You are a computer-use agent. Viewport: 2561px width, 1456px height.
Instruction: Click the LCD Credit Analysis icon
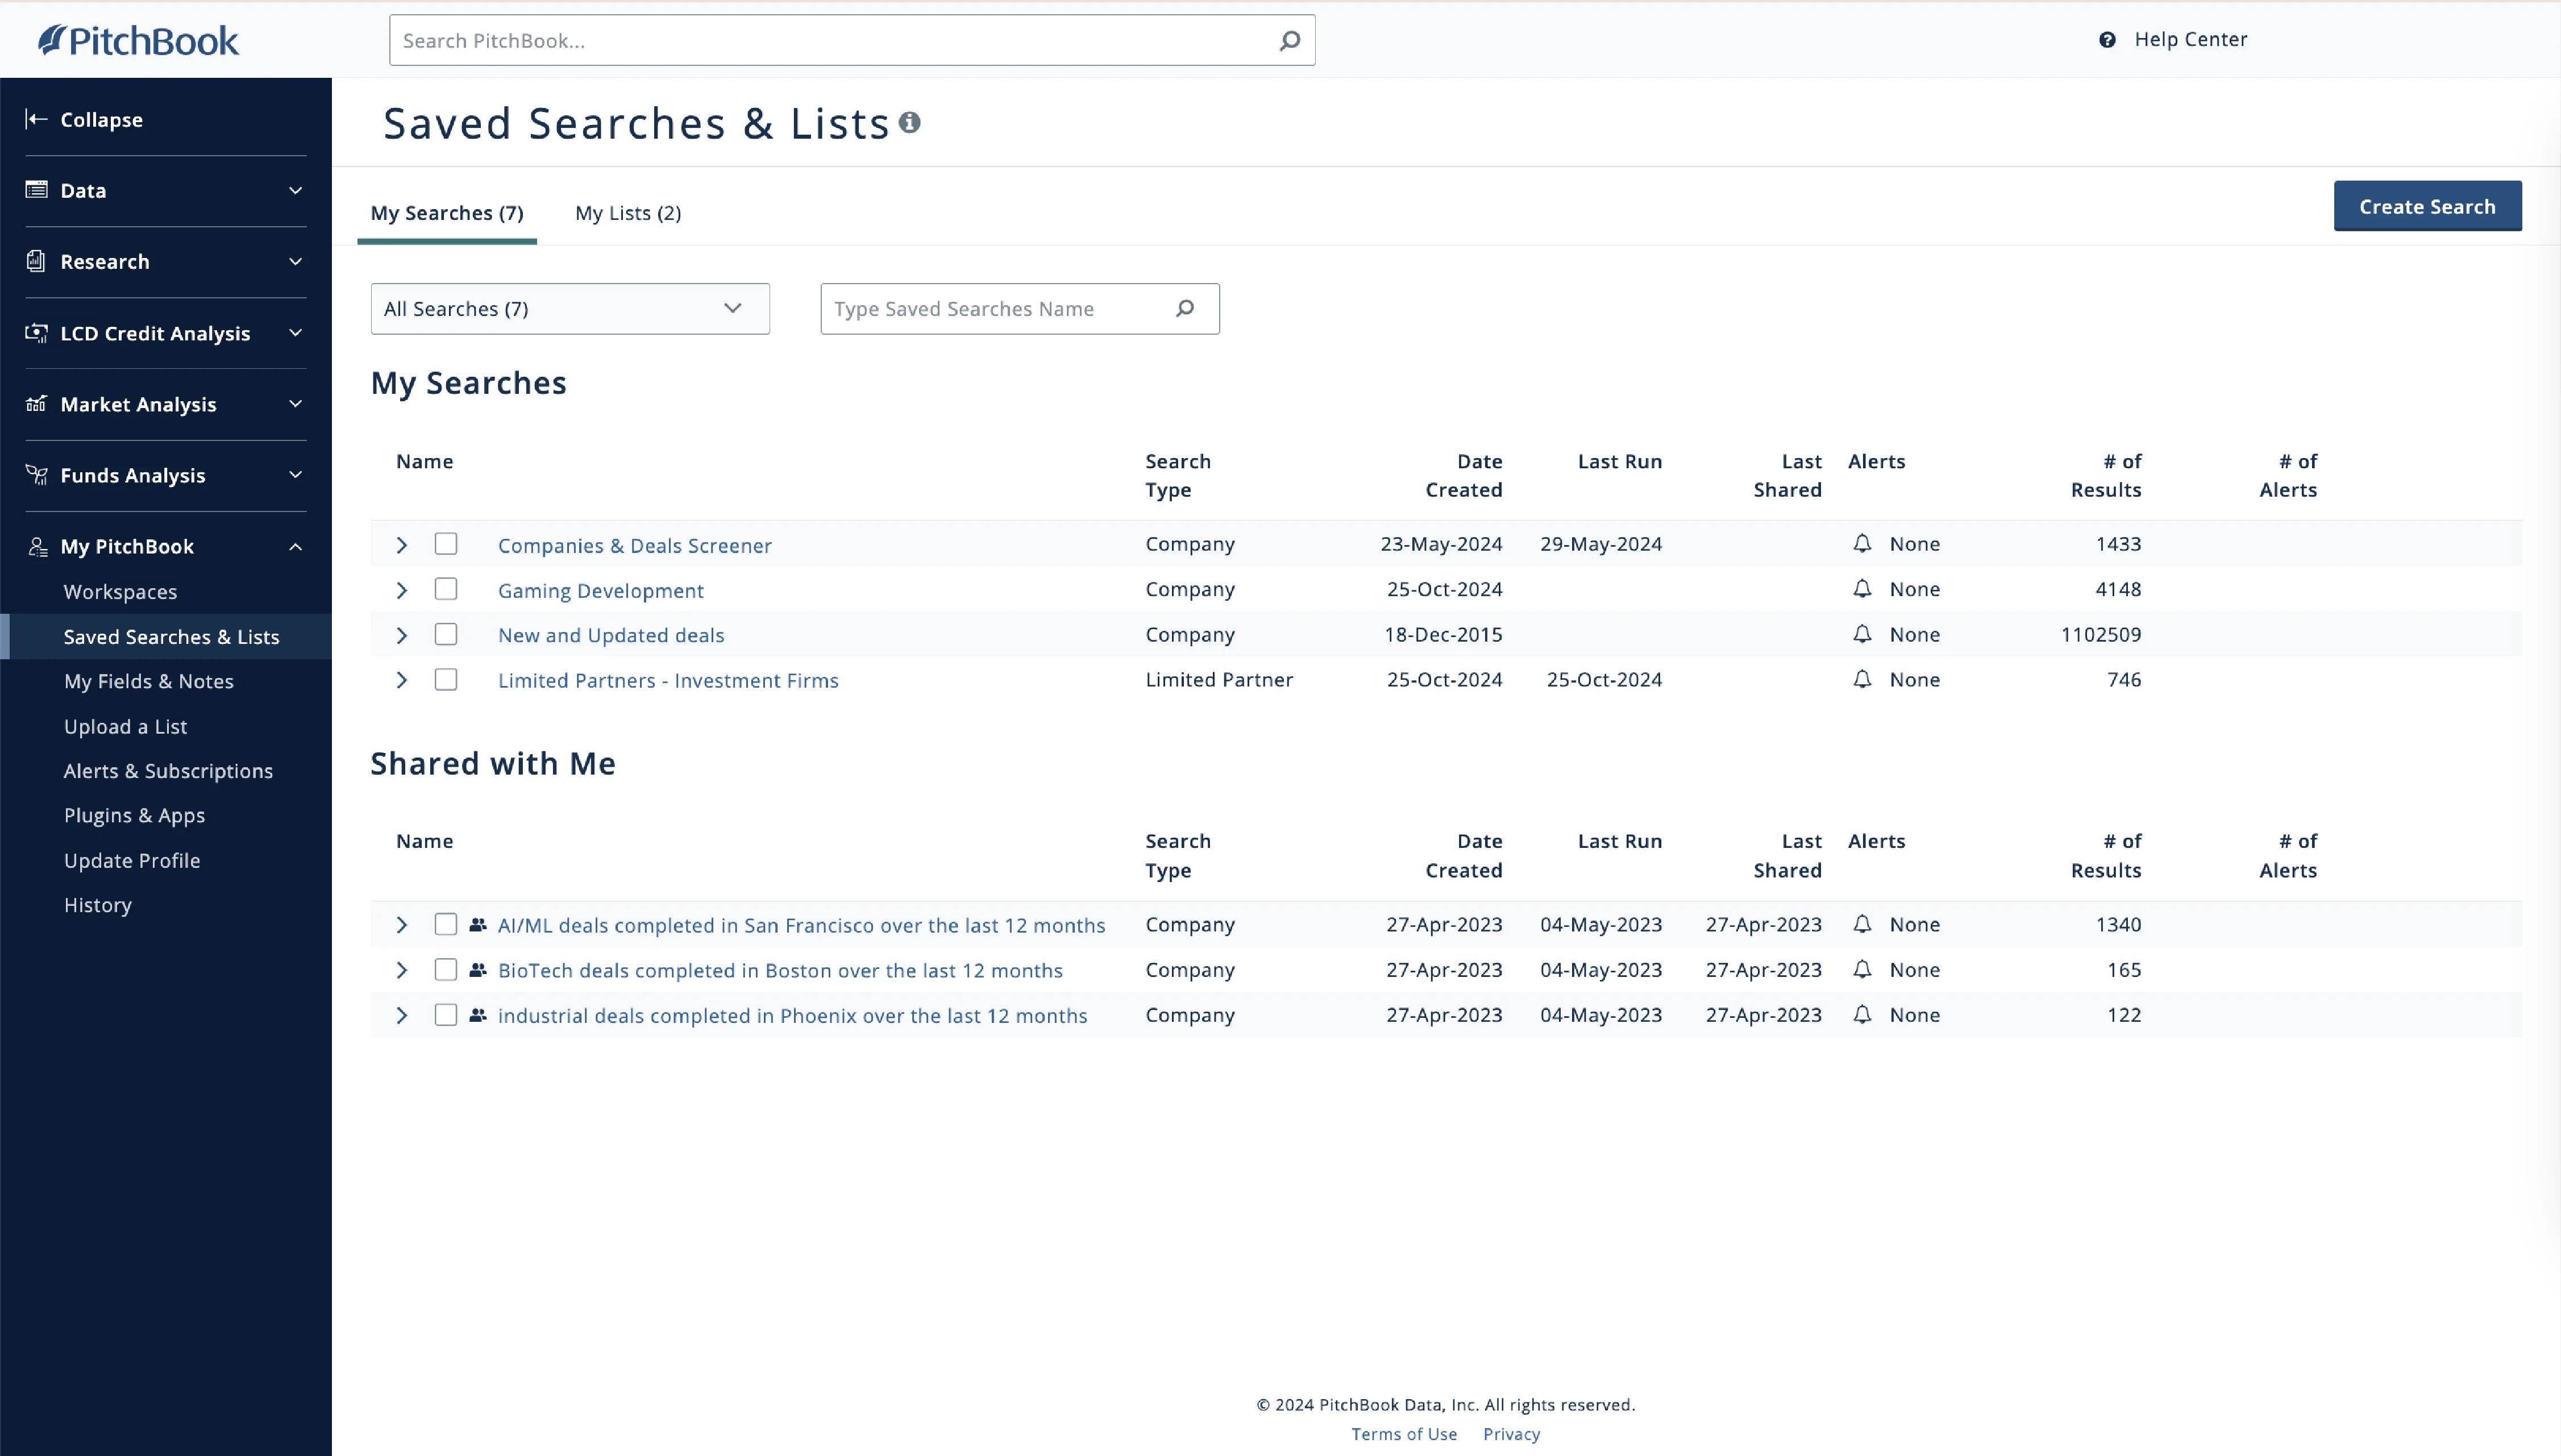click(36, 332)
